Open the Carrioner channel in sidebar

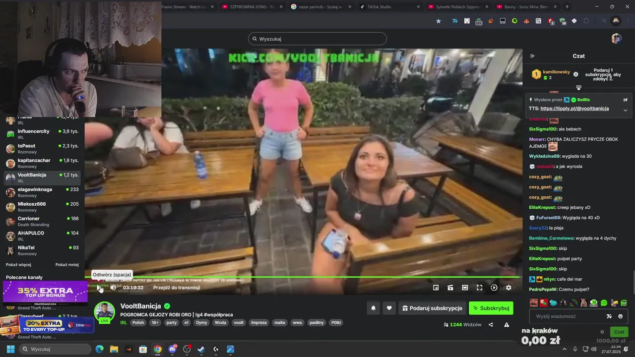(x=42, y=221)
